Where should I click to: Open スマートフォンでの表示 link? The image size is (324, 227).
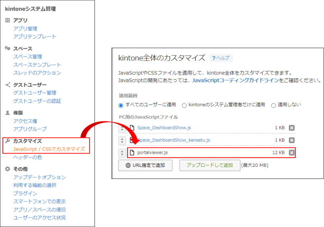pos(40,201)
